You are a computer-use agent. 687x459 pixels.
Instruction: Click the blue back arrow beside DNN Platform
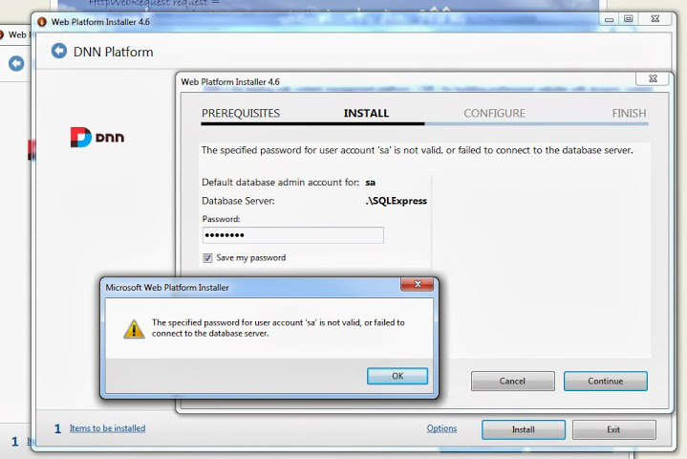(59, 51)
